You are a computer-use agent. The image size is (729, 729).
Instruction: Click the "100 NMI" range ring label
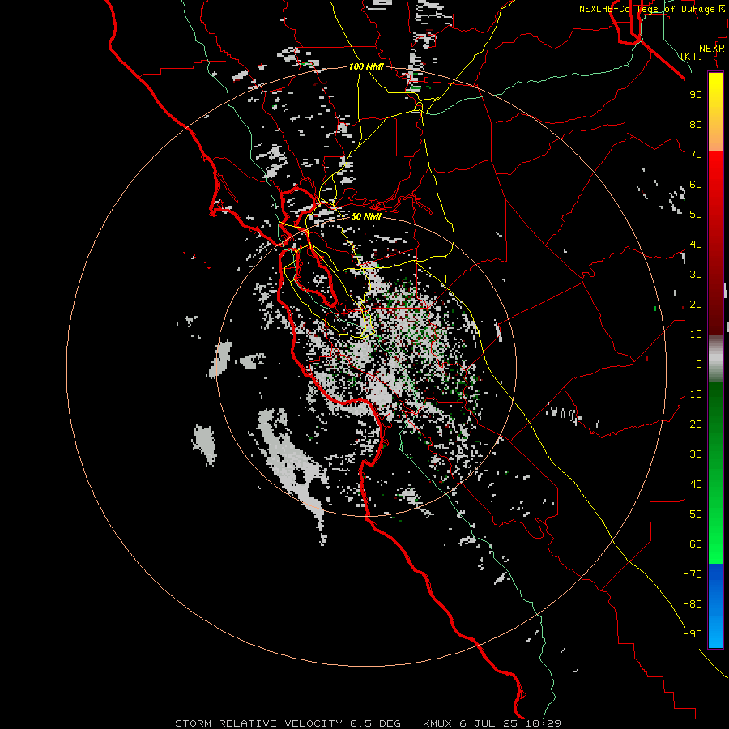tap(366, 66)
